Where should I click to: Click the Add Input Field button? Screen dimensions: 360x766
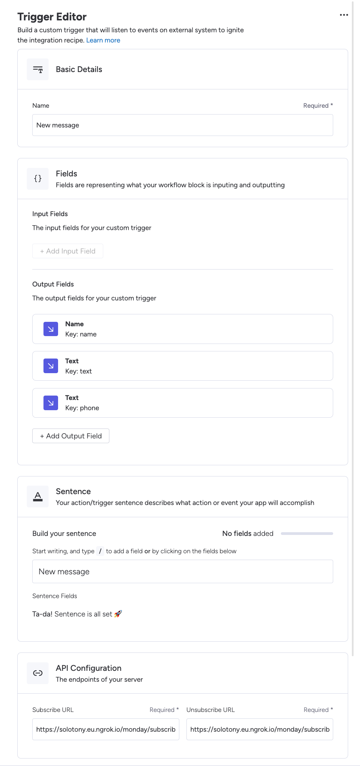(x=68, y=251)
